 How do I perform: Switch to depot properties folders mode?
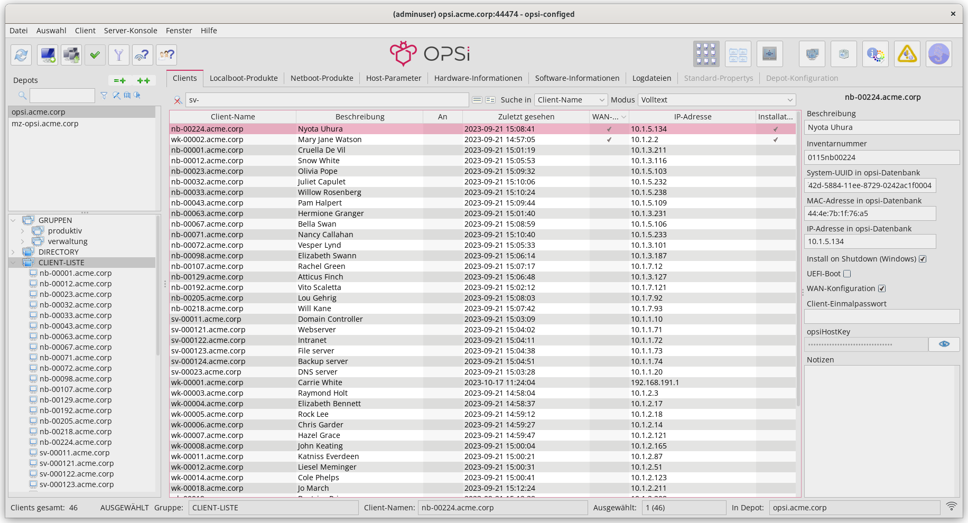coord(738,54)
